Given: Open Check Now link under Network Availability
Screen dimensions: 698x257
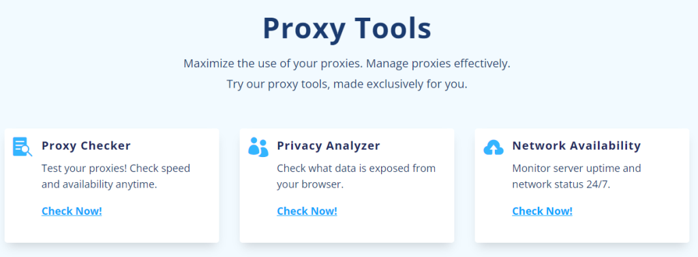Looking at the screenshot, I should tap(542, 211).
